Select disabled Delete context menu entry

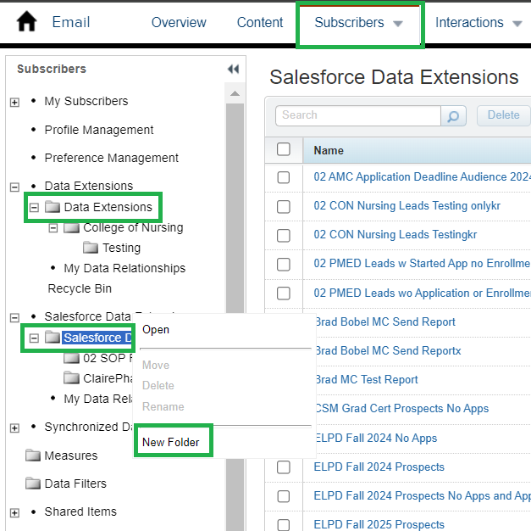(158, 385)
